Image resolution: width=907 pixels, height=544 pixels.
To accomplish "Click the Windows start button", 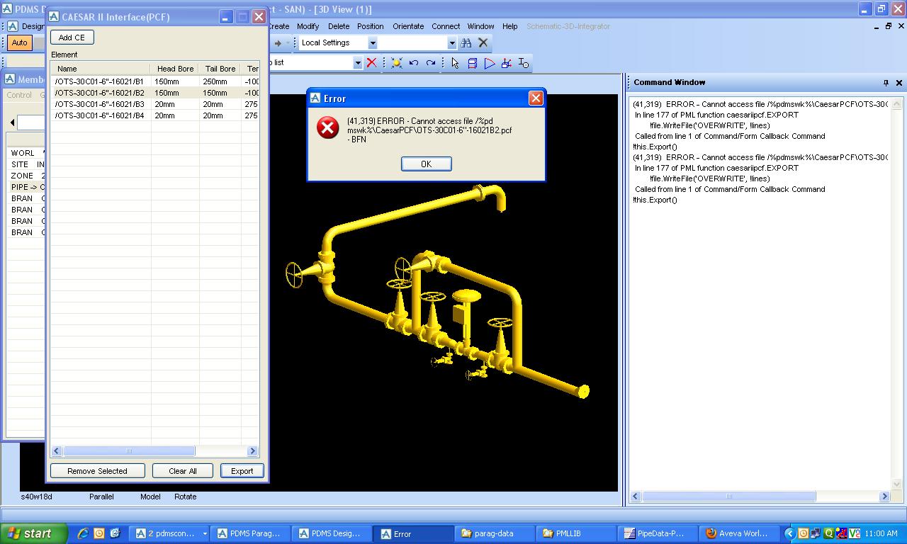I will click(34, 533).
